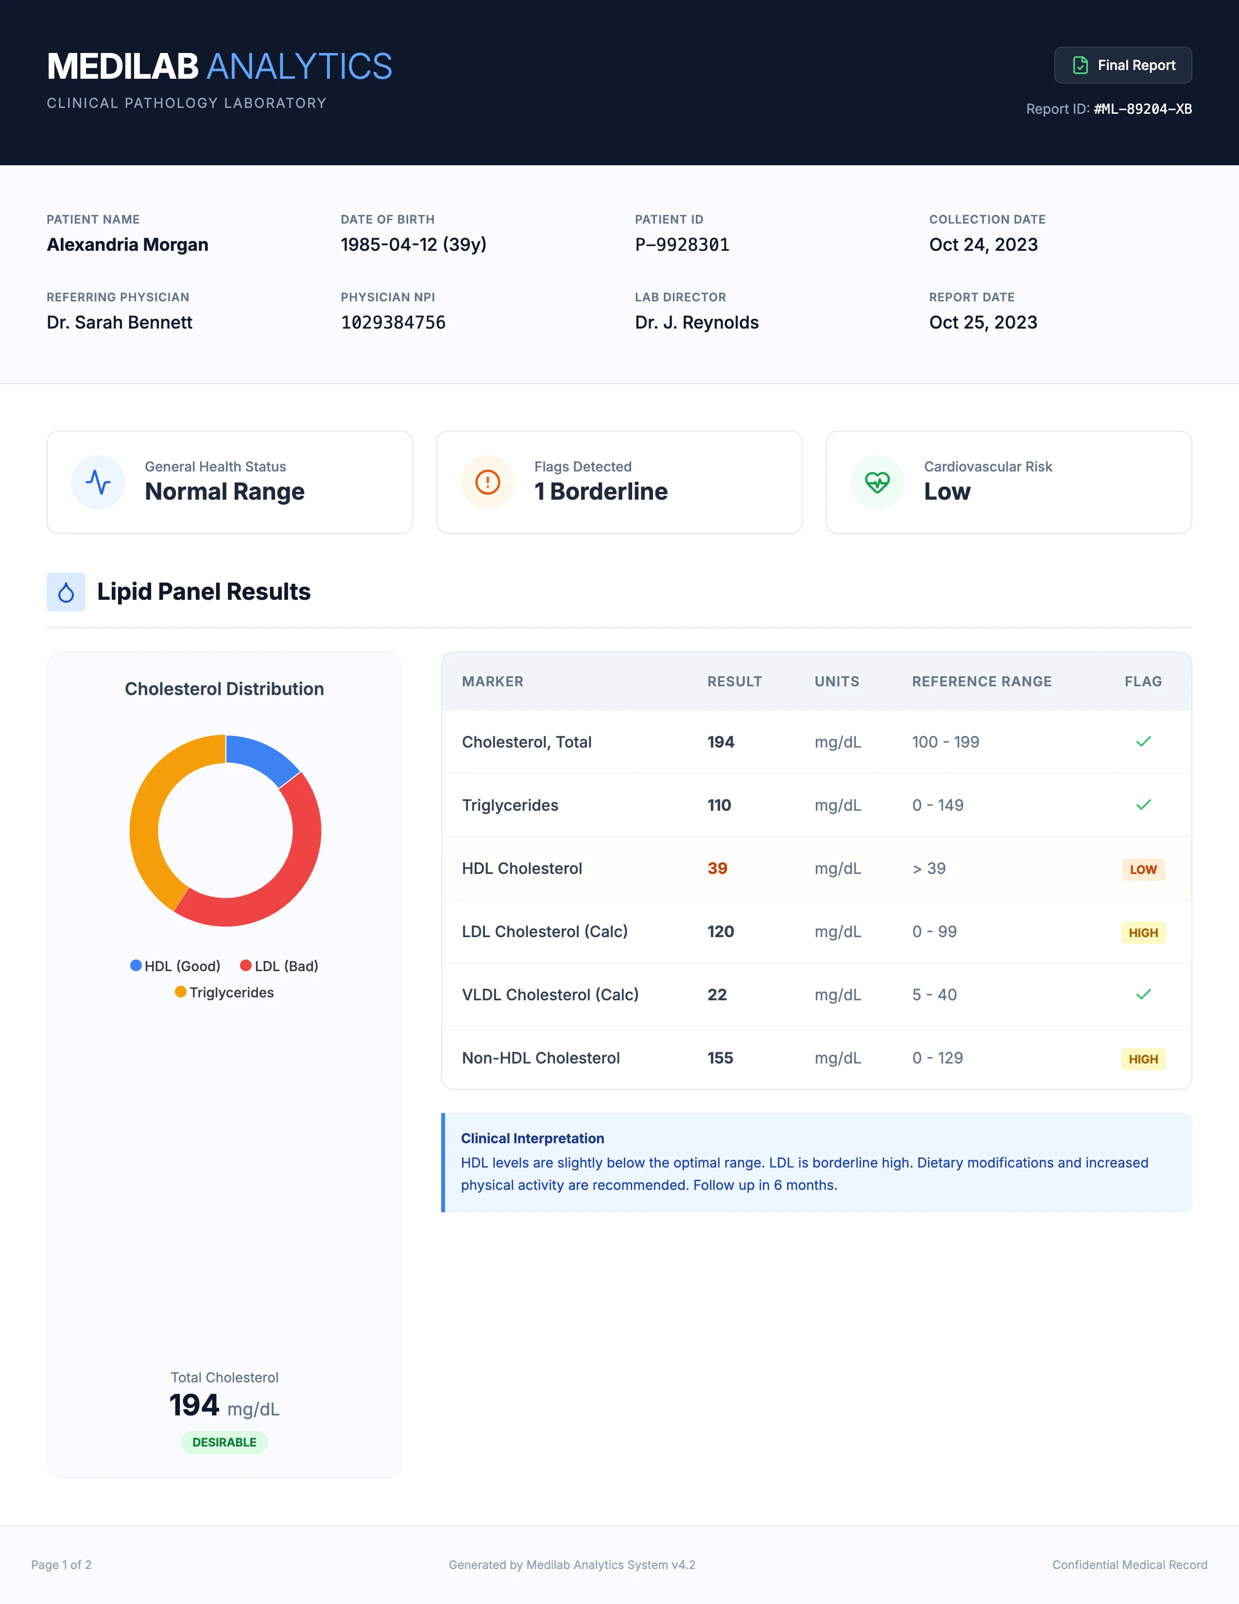This screenshot has height=1604, width=1239.
Task: Click Physician NPI value 1029384756
Action: [x=393, y=322]
